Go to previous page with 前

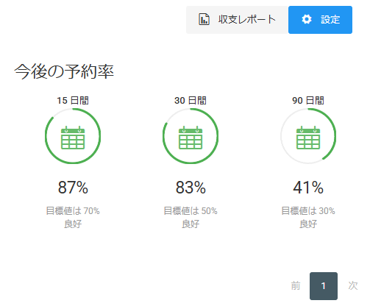tap(296, 286)
